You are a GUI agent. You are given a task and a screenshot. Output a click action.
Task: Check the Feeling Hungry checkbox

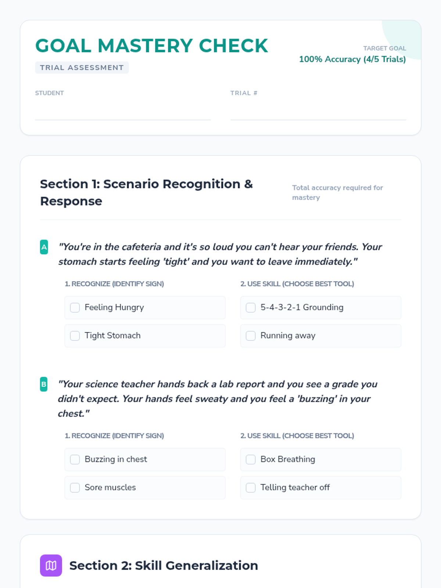point(75,308)
